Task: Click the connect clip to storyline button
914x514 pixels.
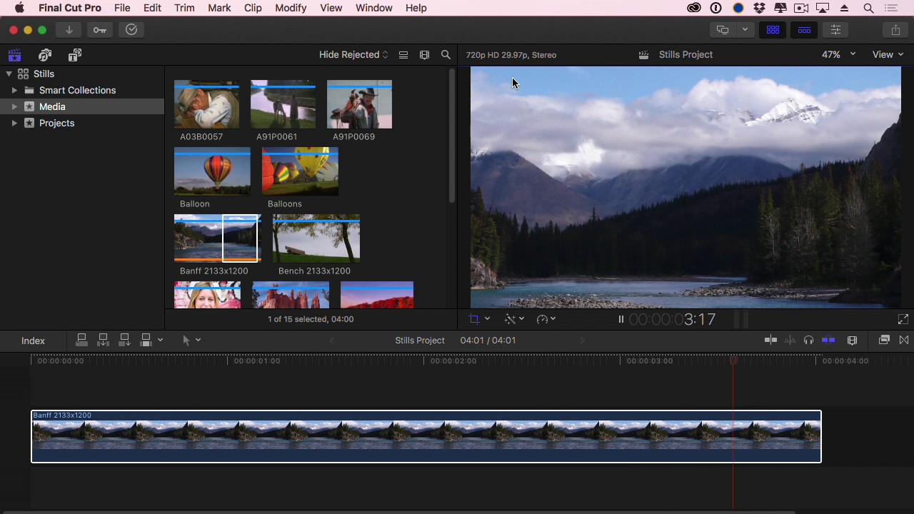Action: pos(81,341)
